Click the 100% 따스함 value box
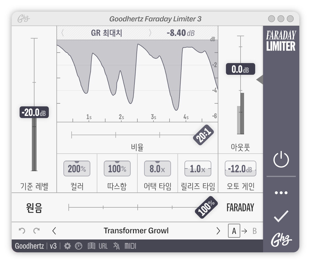Image resolution: width=311 pixels, height=264 pixels. tap(117, 169)
